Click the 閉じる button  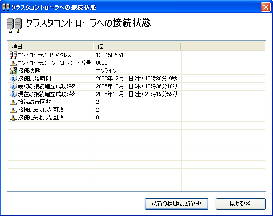coord(241,204)
